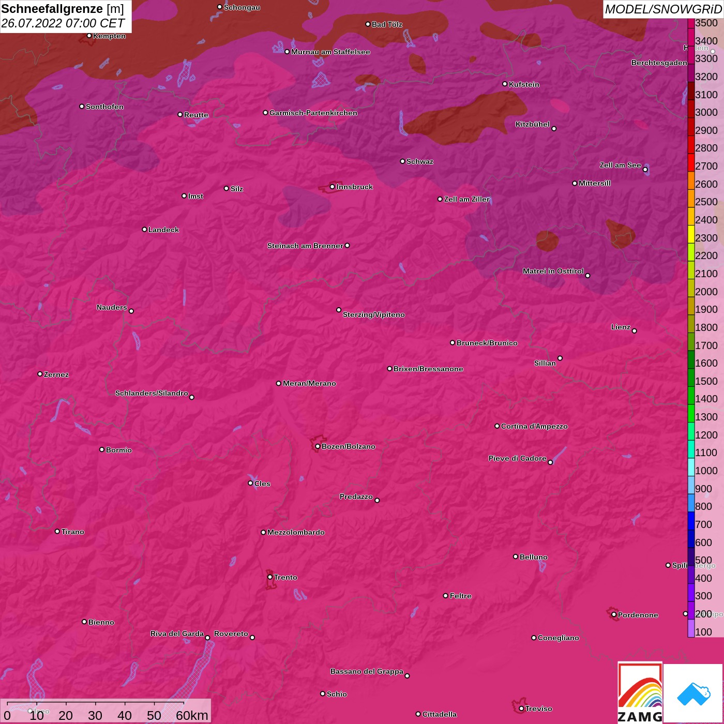Select the Kufstein marker dot
The image size is (724, 724).
[505, 84]
